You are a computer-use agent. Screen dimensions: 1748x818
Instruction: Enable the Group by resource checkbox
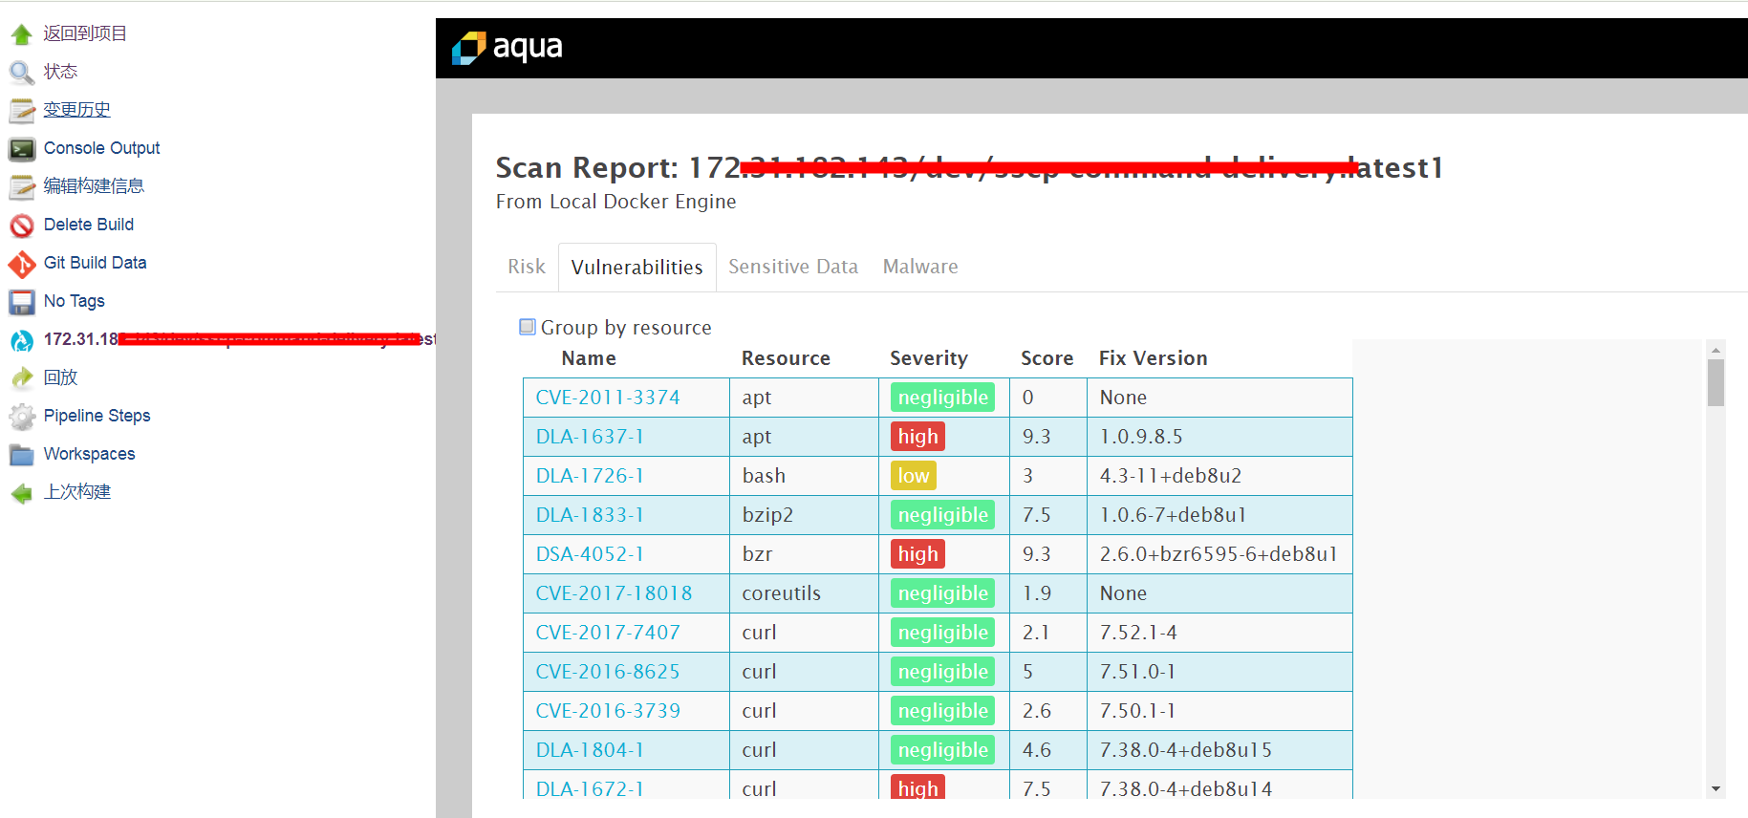[x=528, y=327]
